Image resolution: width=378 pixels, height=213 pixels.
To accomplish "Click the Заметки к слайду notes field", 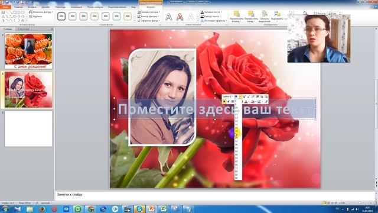I will click(214, 195).
